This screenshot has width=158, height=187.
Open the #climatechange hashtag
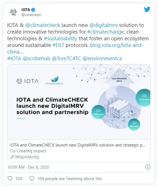click(105, 32)
